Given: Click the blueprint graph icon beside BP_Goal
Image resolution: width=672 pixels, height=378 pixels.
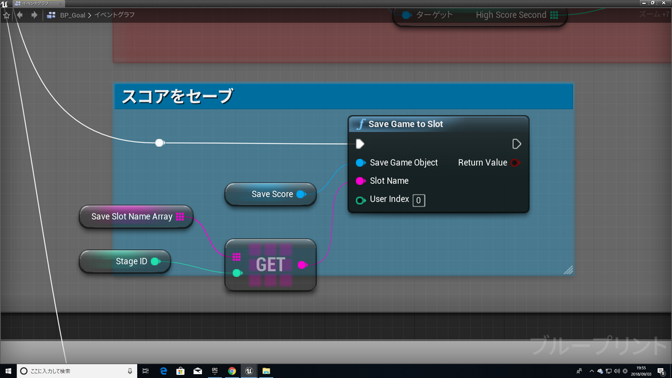Looking at the screenshot, I should (x=51, y=15).
